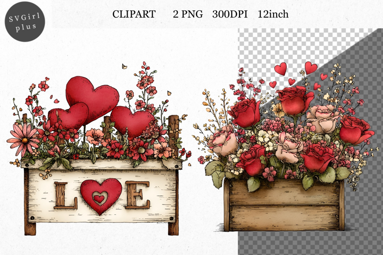Screen dimensions: 383x255
Task: Select the top center red rose in crate
Action: [295, 100]
